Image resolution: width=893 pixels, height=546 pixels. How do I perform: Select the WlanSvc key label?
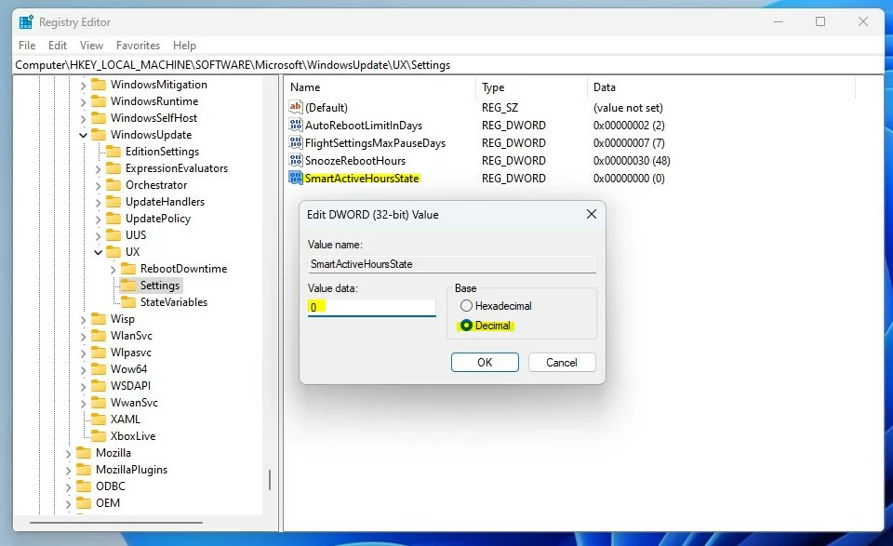(131, 336)
